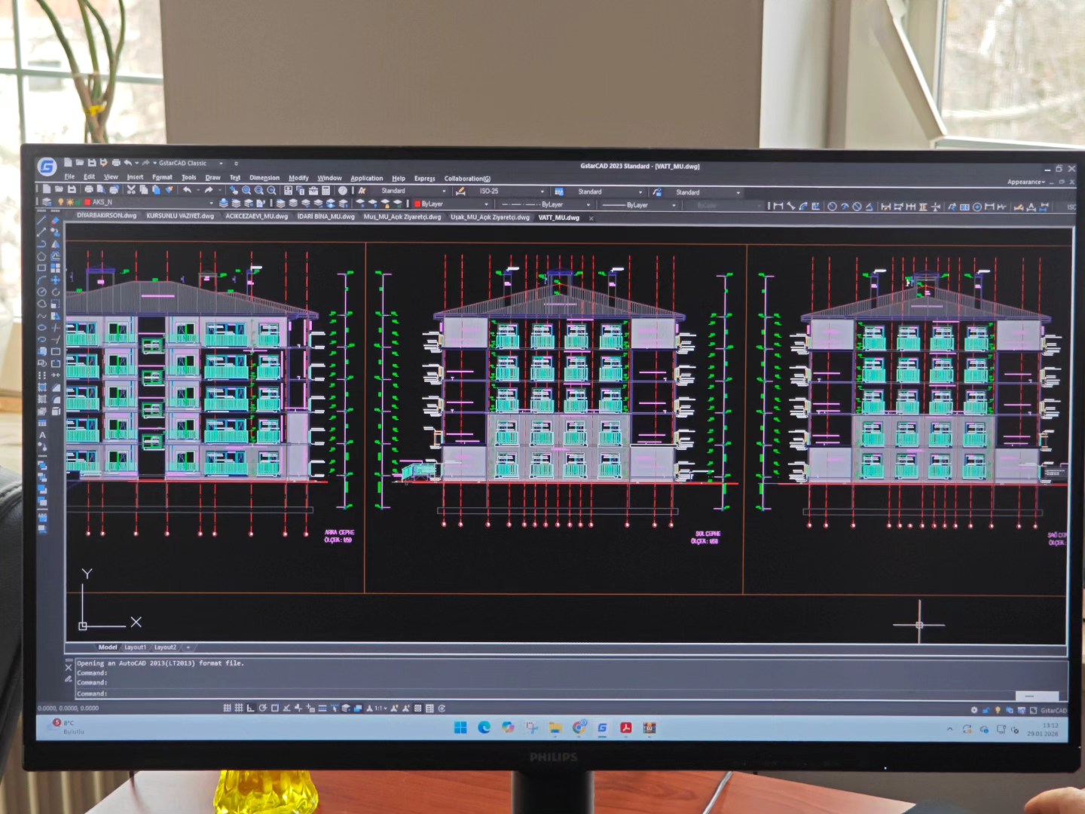This screenshot has height=814, width=1085.
Task: Click the Linear dimension toolbar icon
Action: point(778,206)
